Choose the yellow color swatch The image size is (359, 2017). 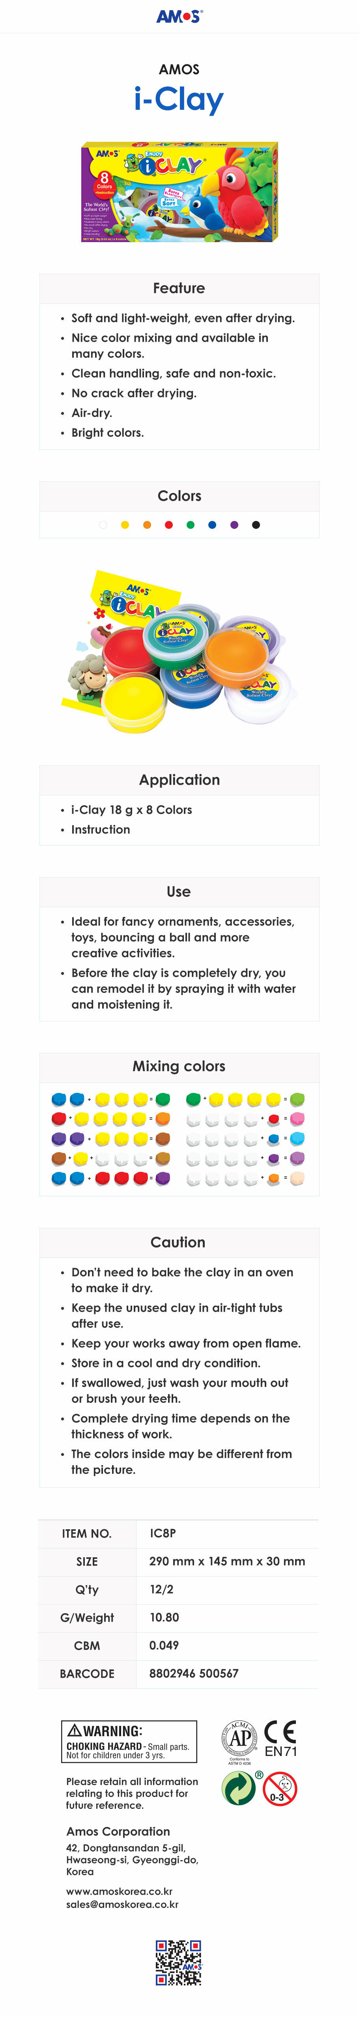[x=125, y=524]
